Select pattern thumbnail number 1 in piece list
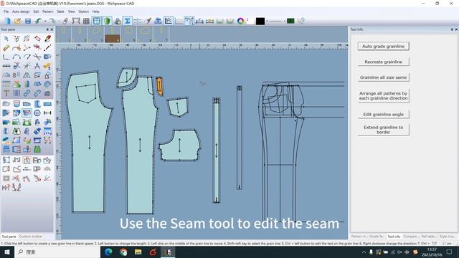Image resolution: width=459 pixels, height=258 pixels. coord(64,35)
